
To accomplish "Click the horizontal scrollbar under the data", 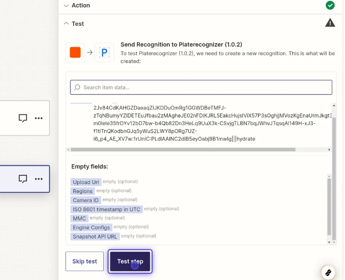I will (x=183, y=150).
